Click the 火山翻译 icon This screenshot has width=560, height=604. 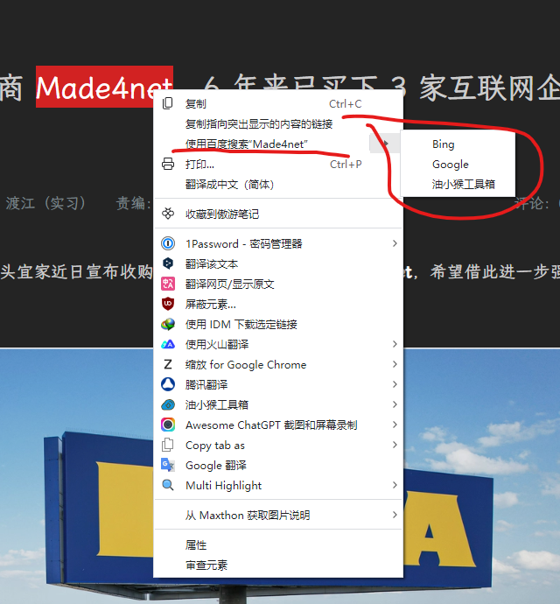click(x=167, y=344)
